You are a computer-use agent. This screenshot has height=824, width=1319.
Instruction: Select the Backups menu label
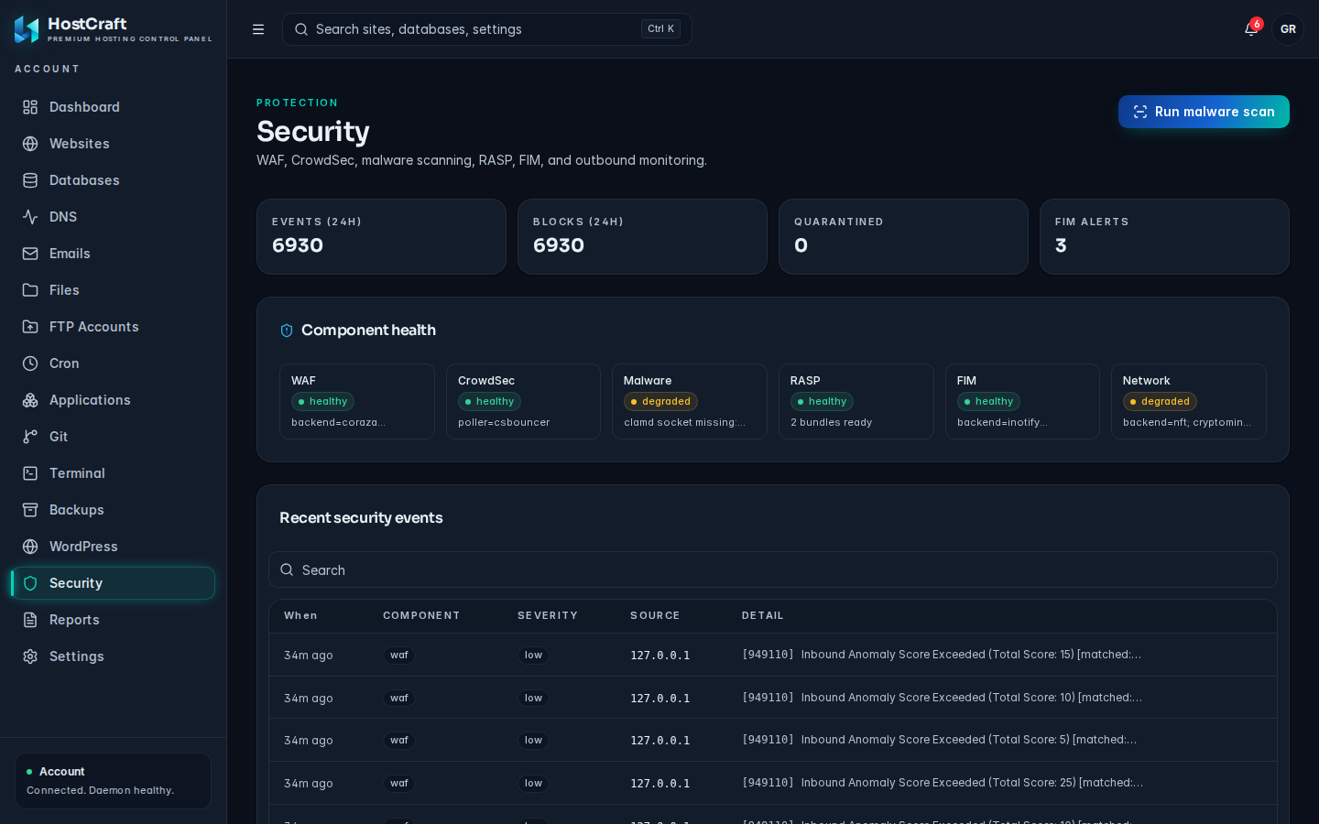(77, 510)
